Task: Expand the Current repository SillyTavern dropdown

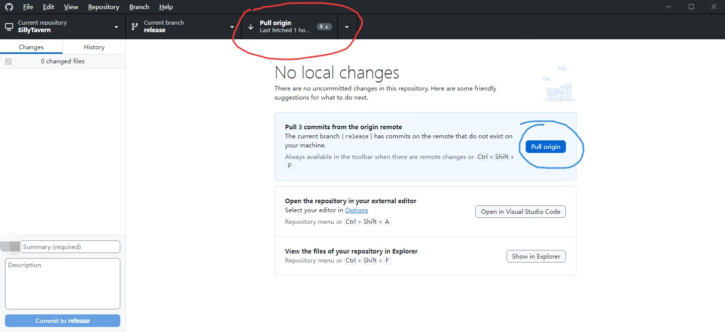Action: coord(62,27)
